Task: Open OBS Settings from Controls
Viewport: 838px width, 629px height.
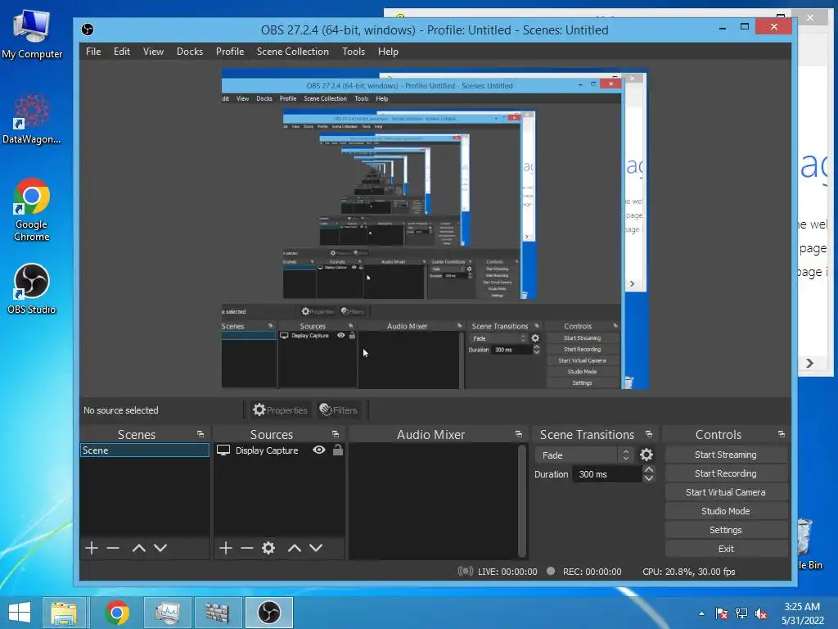Action: (726, 530)
